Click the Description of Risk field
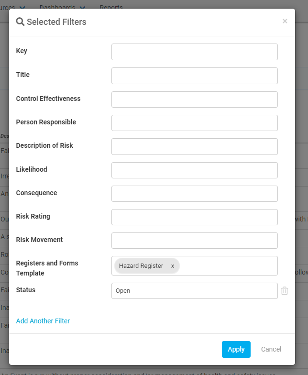 click(194, 146)
